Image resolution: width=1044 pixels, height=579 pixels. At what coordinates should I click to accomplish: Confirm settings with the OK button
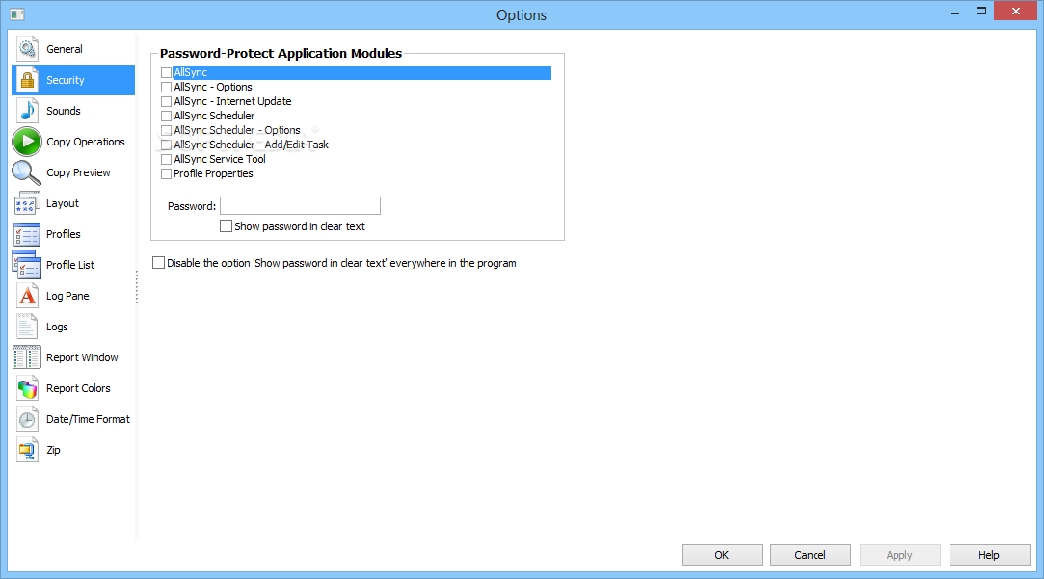pyautogui.click(x=722, y=555)
